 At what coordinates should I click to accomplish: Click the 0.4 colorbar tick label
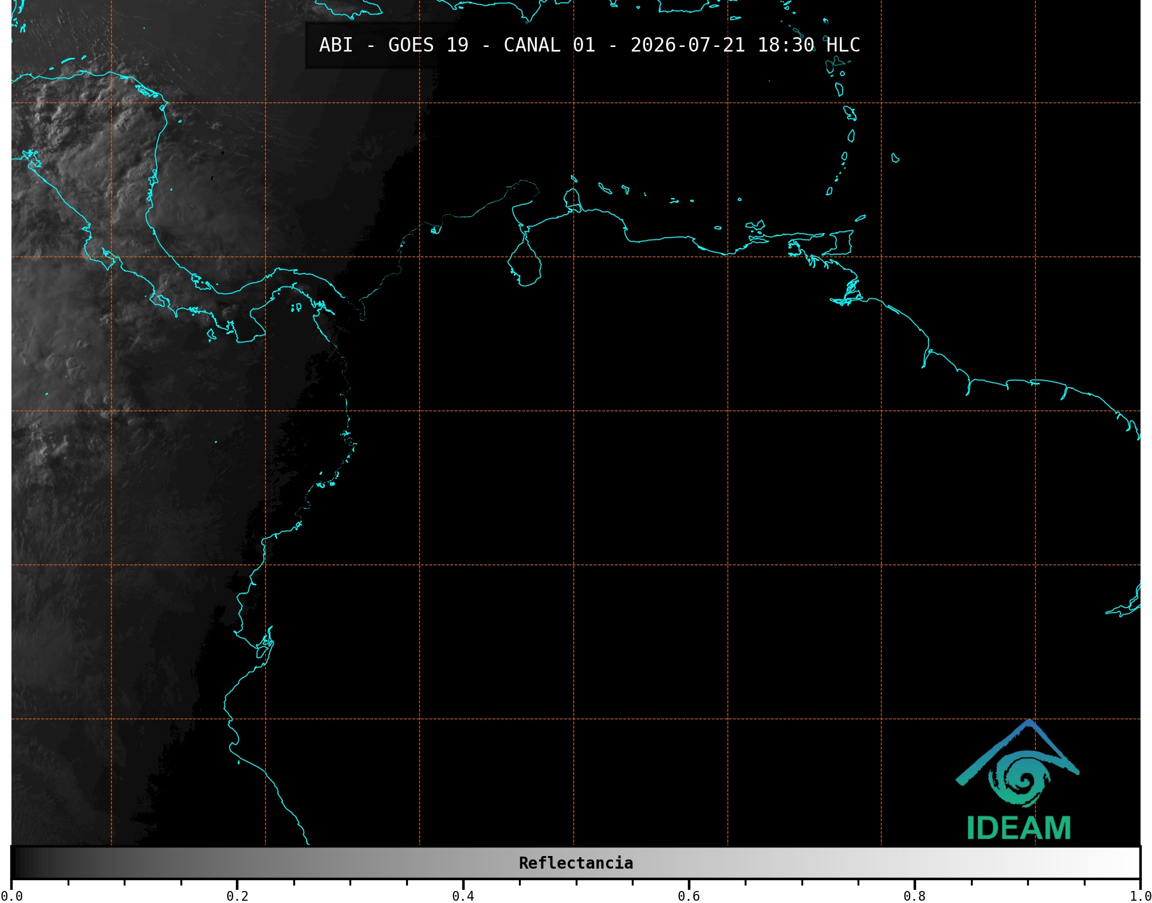pos(463,896)
